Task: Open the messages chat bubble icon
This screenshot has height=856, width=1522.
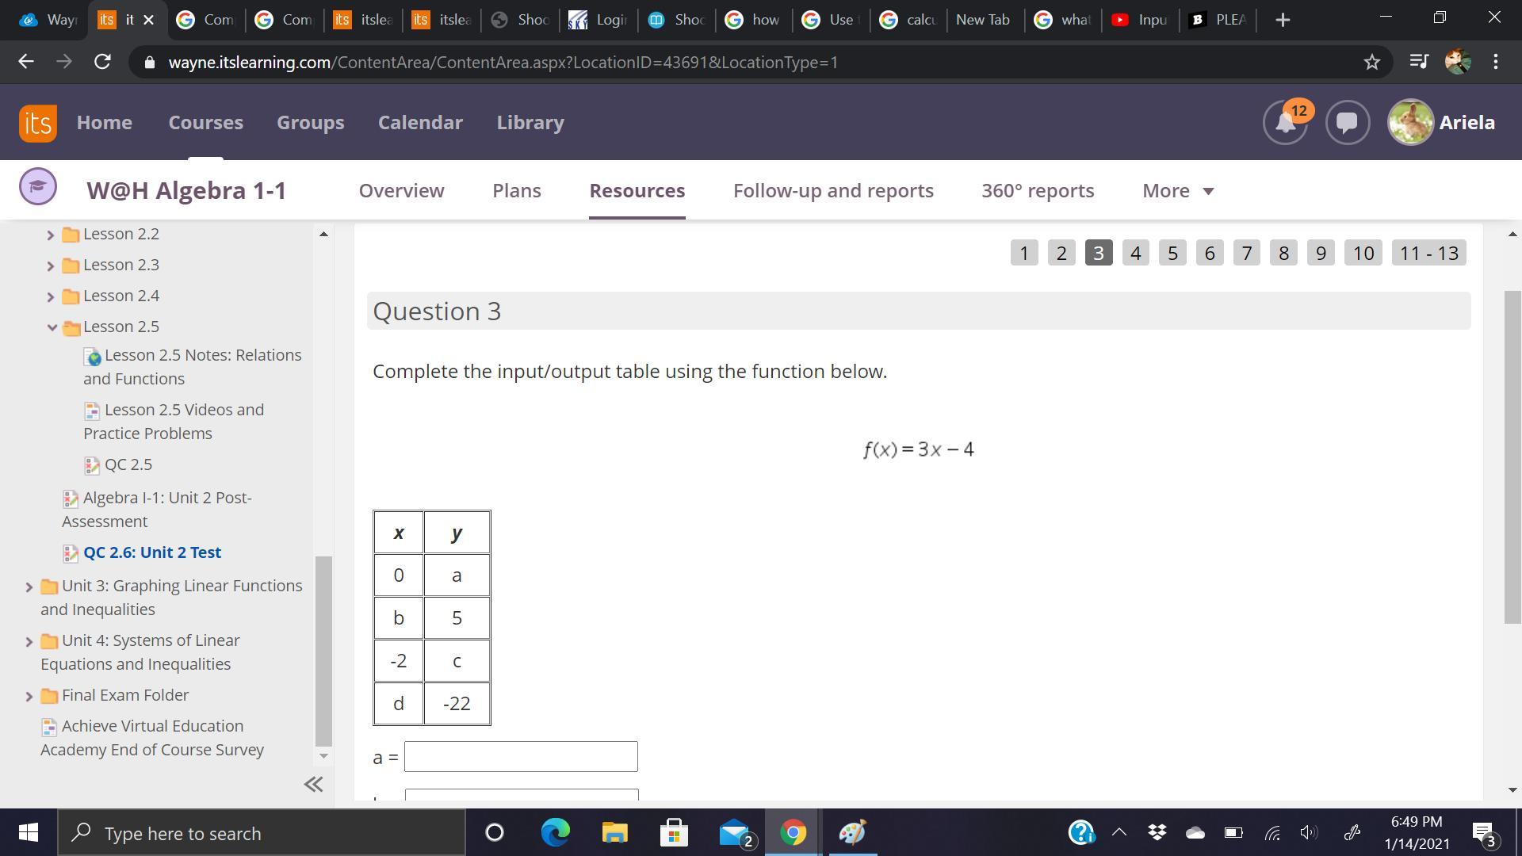Action: click(1347, 123)
